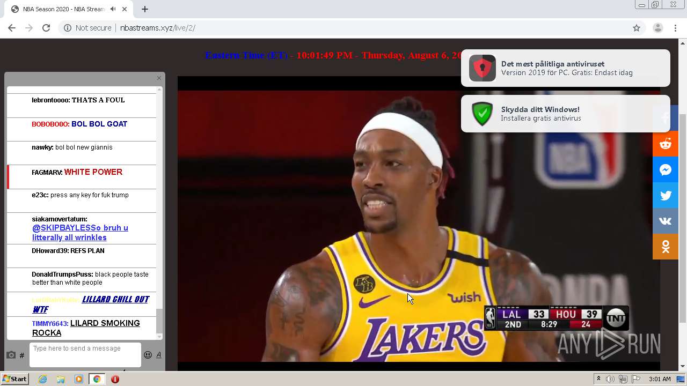Click the address bar URL nbastreams.xyz
The image size is (687, 386).
157,28
